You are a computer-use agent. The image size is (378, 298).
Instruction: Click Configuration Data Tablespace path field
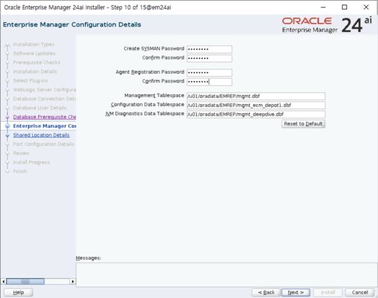pos(256,105)
